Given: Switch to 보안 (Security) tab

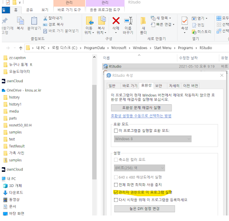Looking at the screenshot, I should (159, 86).
